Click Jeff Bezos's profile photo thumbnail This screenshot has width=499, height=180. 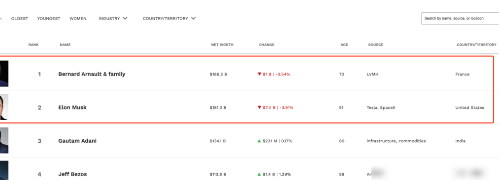coord(4,170)
